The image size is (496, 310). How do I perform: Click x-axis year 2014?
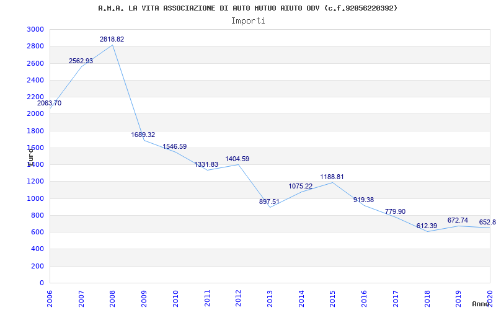click(301, 299)
